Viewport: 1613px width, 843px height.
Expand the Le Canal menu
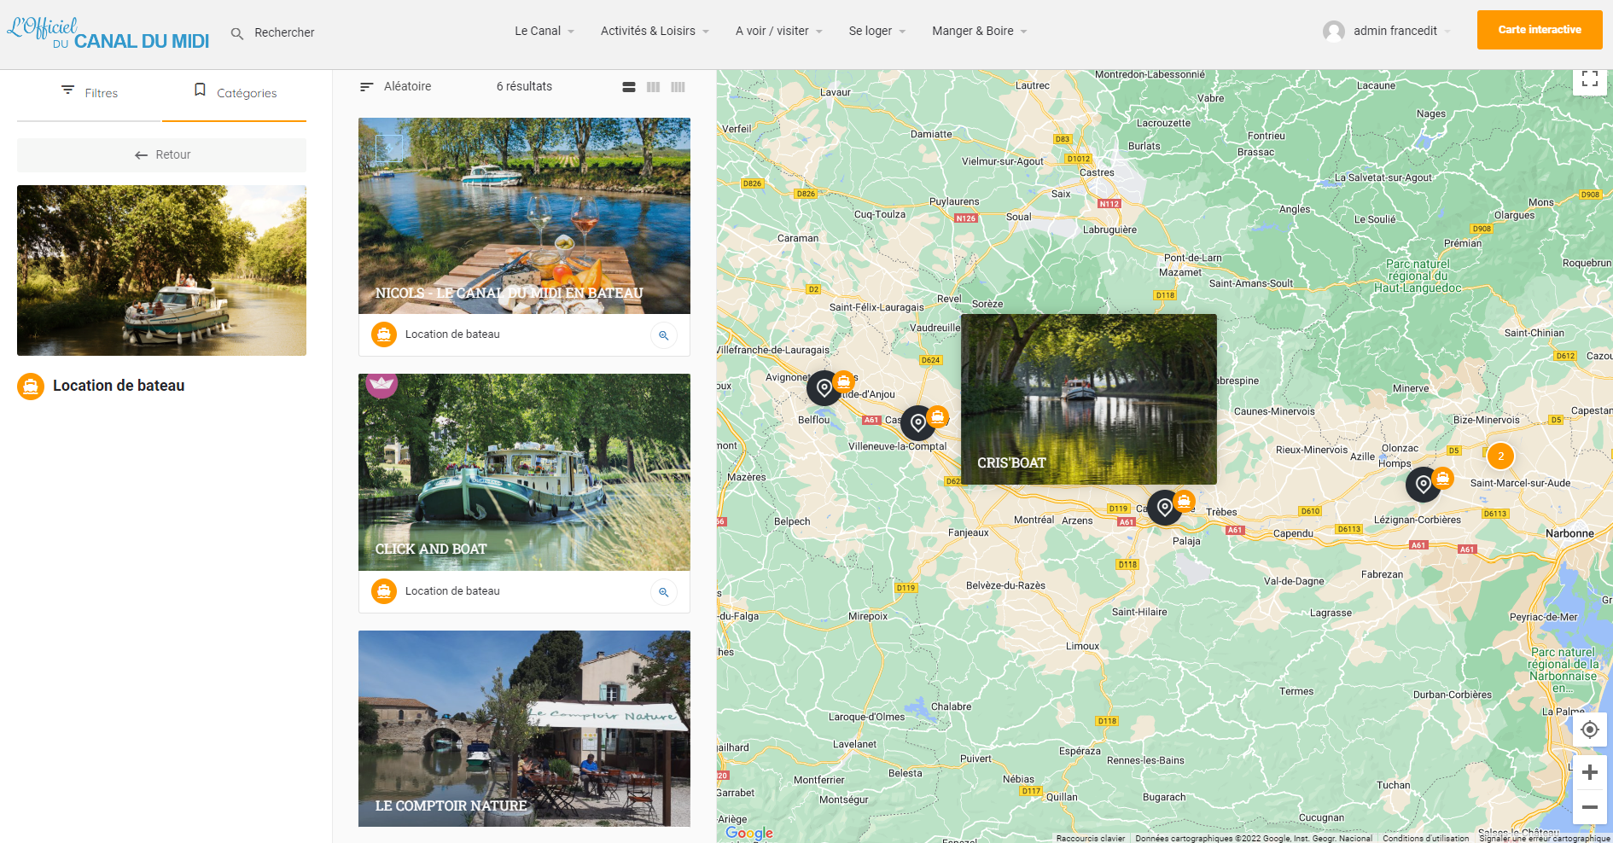(x=544, y=31)
